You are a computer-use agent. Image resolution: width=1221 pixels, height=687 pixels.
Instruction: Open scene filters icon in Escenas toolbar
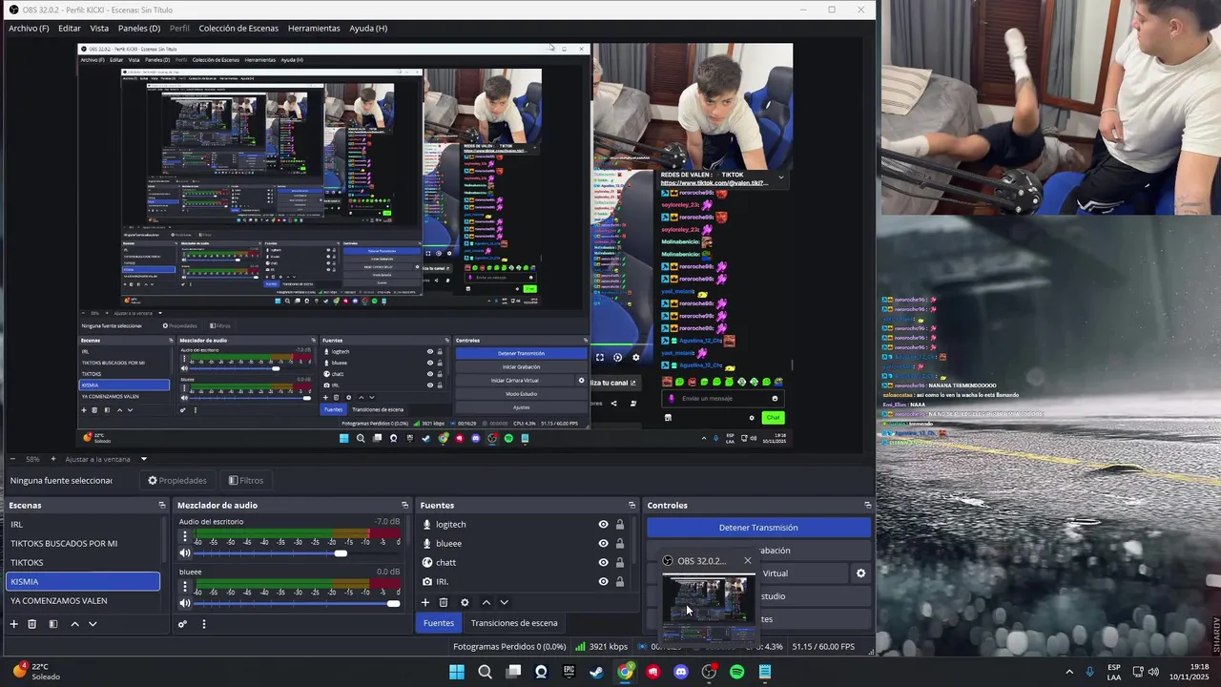point(53,624)
